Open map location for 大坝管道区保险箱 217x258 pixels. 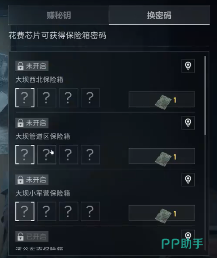point(188,123)
